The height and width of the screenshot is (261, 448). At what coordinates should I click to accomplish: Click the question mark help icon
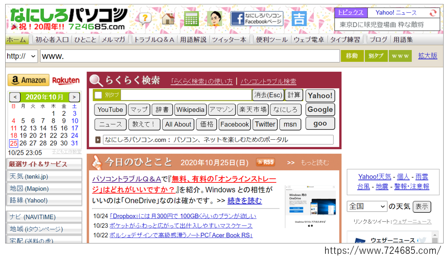145,18
